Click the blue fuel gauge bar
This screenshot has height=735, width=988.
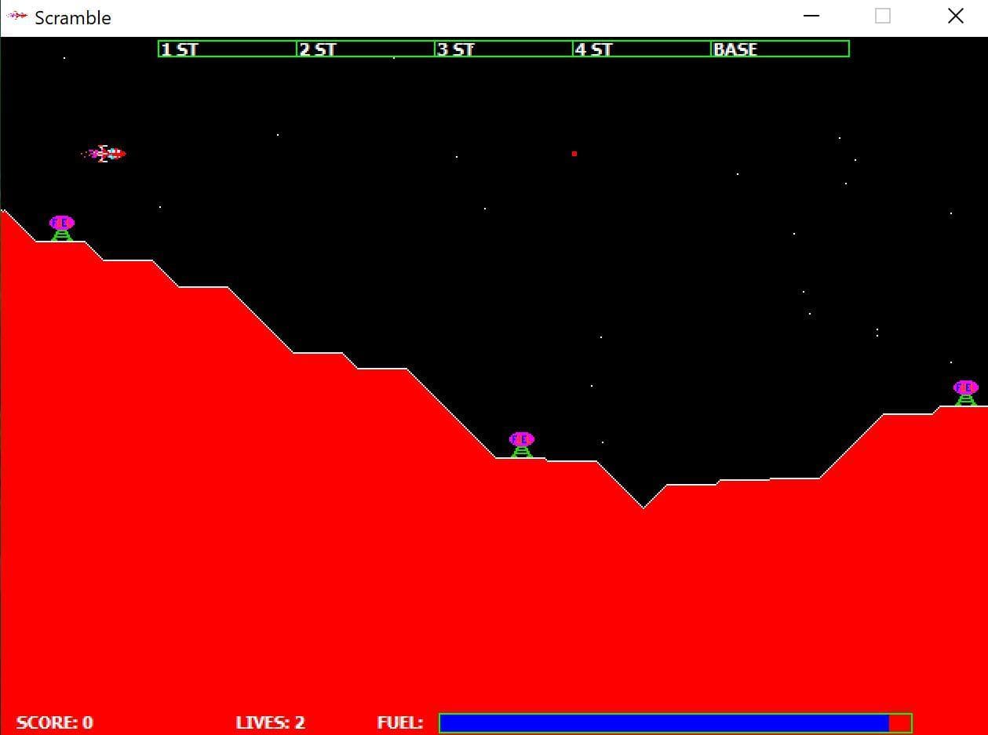click(x=665, y=722)
